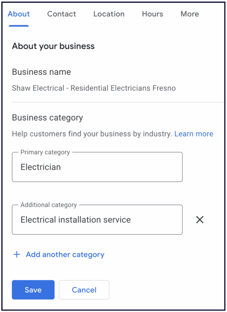227x312 pixels.
Task: Open the More tab
Action: click(x=190, y=14)
